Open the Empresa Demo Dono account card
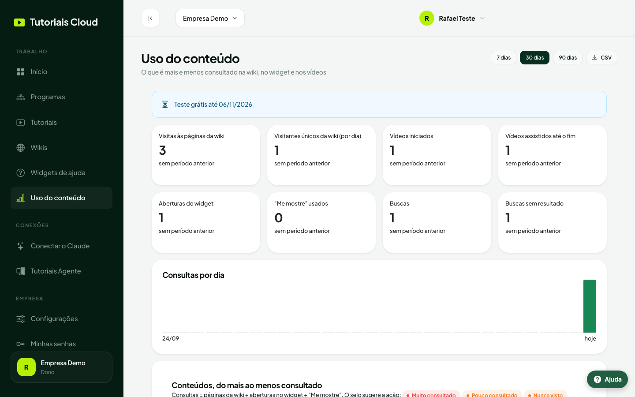 coord(61,367)
